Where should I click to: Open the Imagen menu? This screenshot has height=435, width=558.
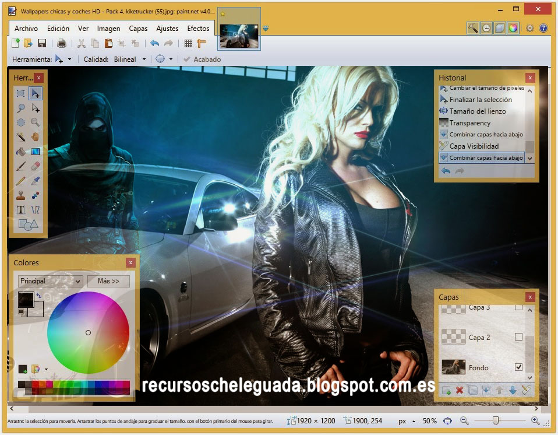(x=108, y=29)
